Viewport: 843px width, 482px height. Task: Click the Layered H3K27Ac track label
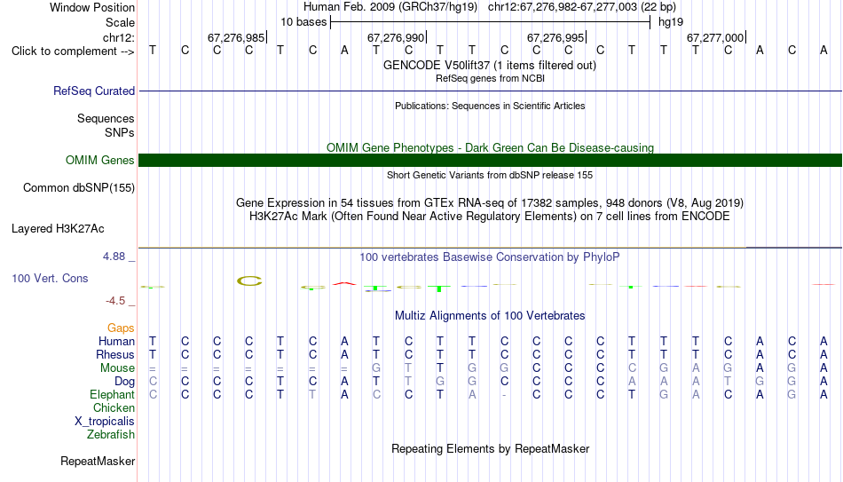click(58, 229)
